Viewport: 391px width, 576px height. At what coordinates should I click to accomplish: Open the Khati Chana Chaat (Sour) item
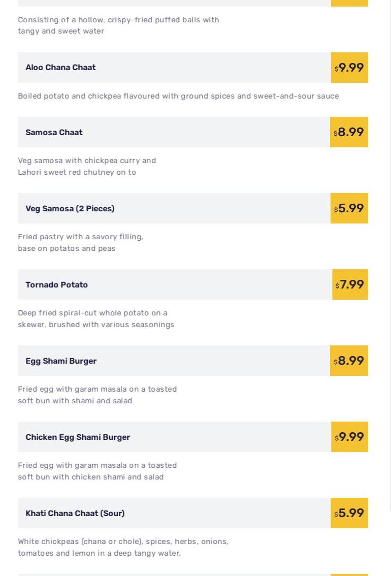[x=75, y=514]
